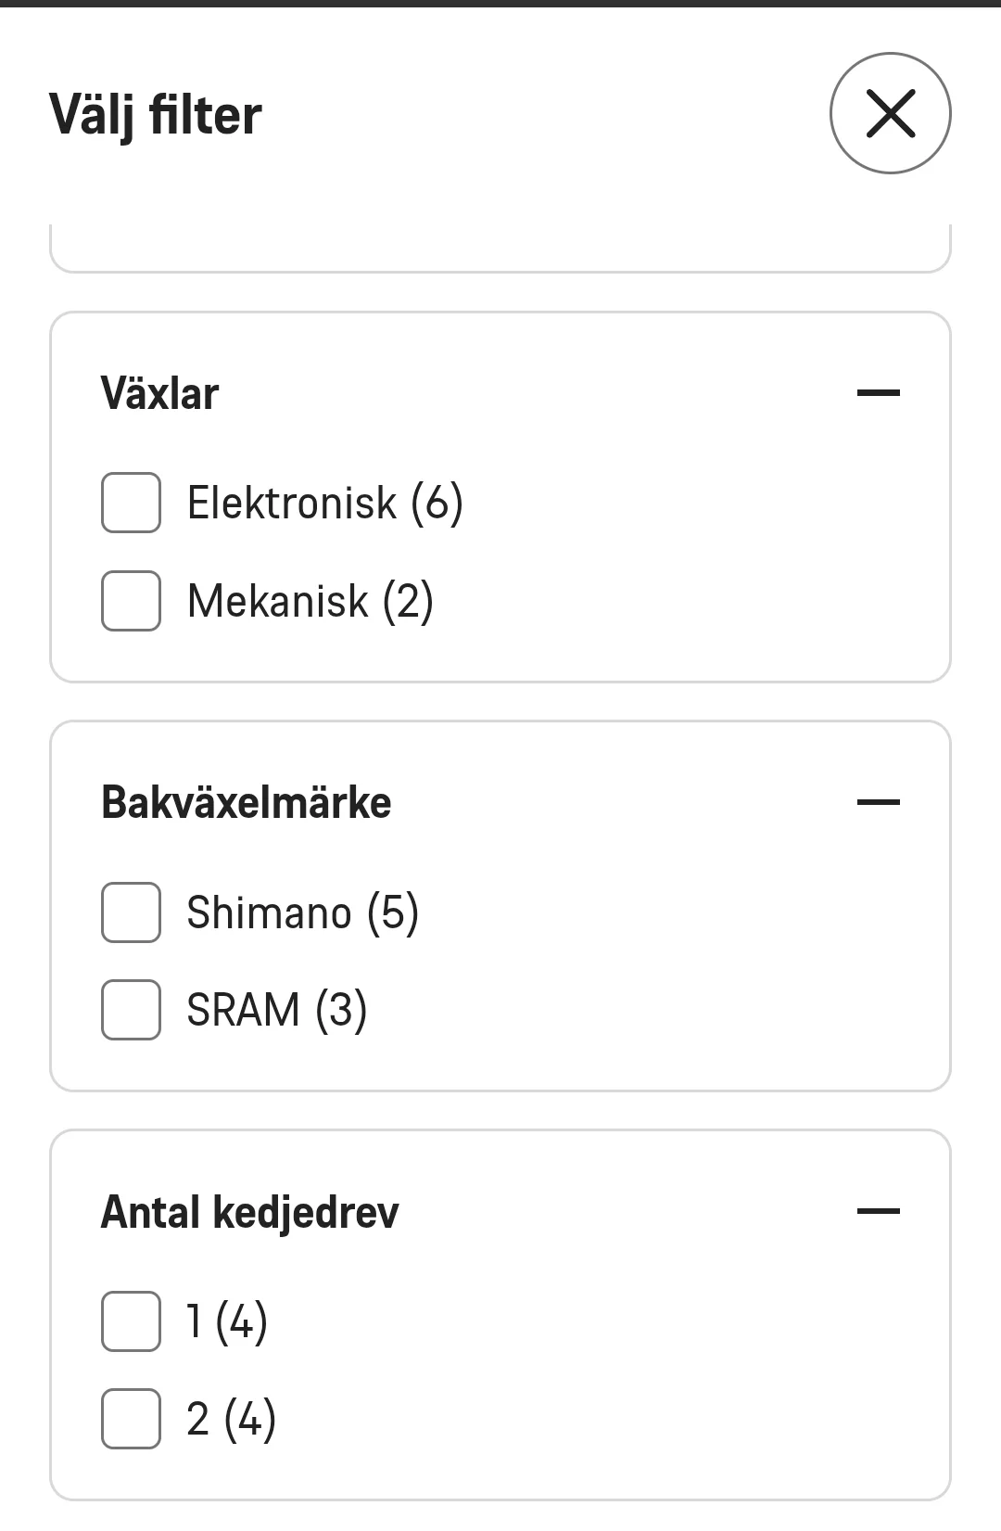1001x1531 pixels.
Task: Close the Välj filter panel
Action: pos(890,113)
